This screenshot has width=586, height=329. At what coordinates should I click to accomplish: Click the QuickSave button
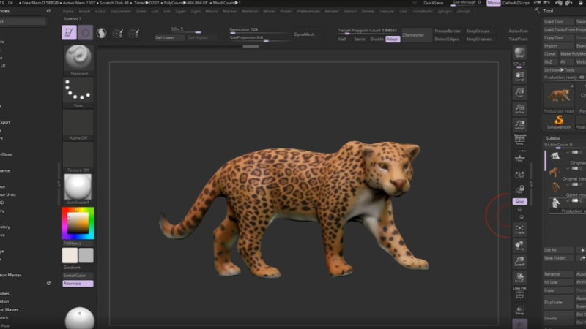pyautogui.click(x=433, y=3)
